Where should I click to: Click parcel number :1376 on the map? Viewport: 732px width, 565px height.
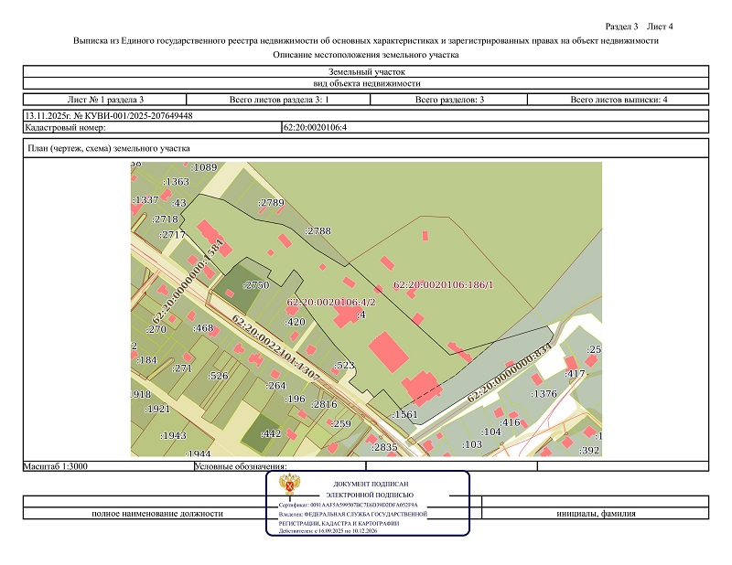click(544, 393)
